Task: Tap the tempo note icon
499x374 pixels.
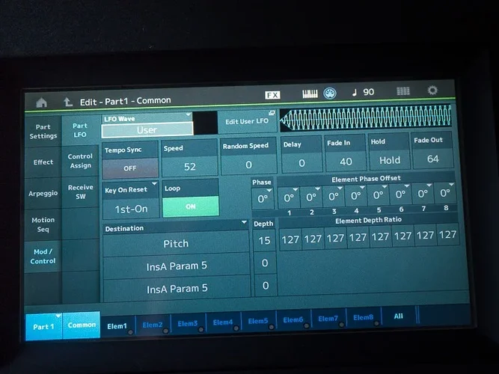Action: (x=355, y=92)
